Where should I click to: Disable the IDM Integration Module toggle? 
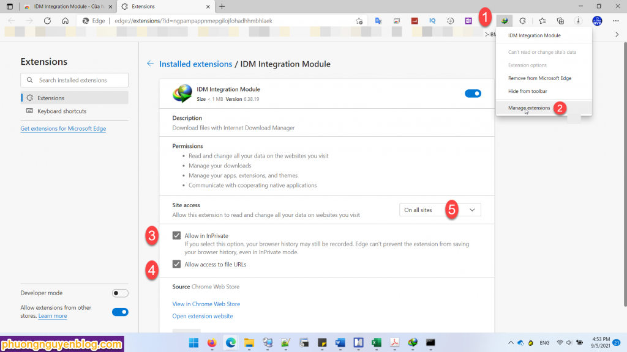point(473,94)
